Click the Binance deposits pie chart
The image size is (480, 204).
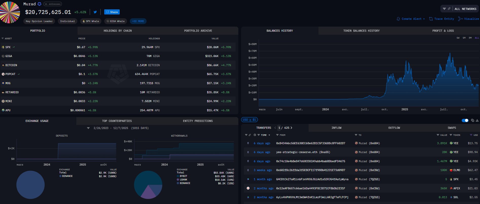30,185
